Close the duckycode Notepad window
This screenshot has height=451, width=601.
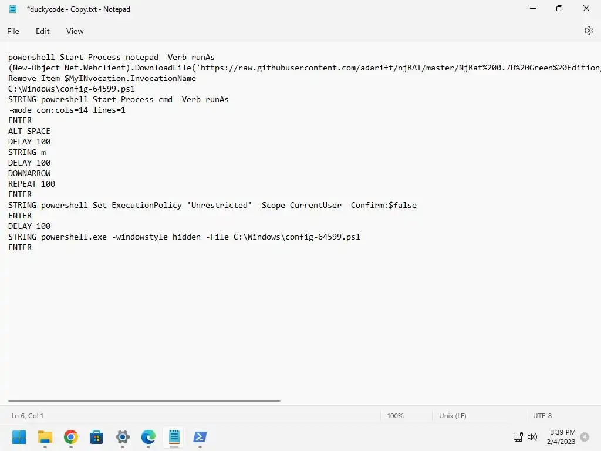click(586, 8)
